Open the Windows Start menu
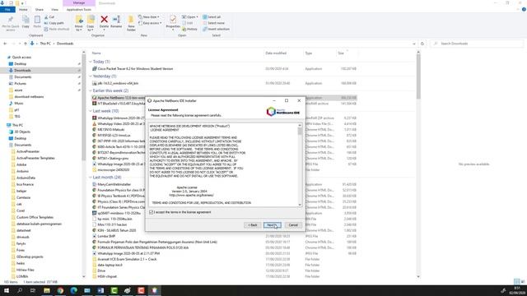 coord(7,290)
